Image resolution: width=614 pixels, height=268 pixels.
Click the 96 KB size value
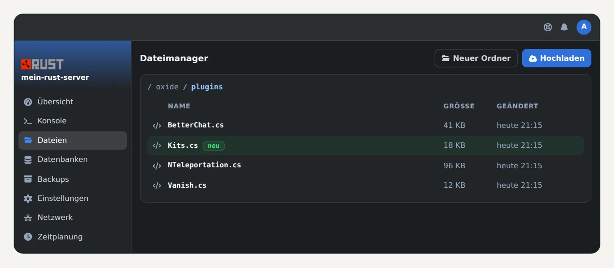[454, 166]
